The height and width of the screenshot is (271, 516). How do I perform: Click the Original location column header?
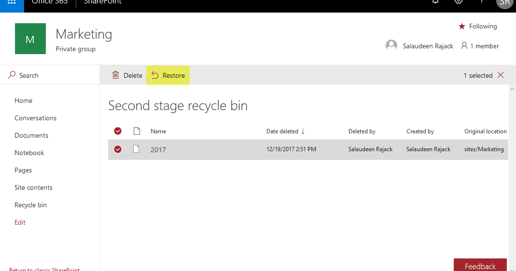(x=486, y=131)
